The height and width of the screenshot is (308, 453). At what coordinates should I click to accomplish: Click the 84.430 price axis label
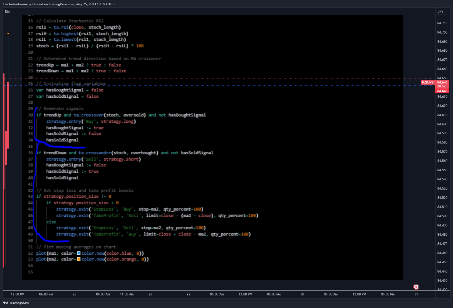442,281
